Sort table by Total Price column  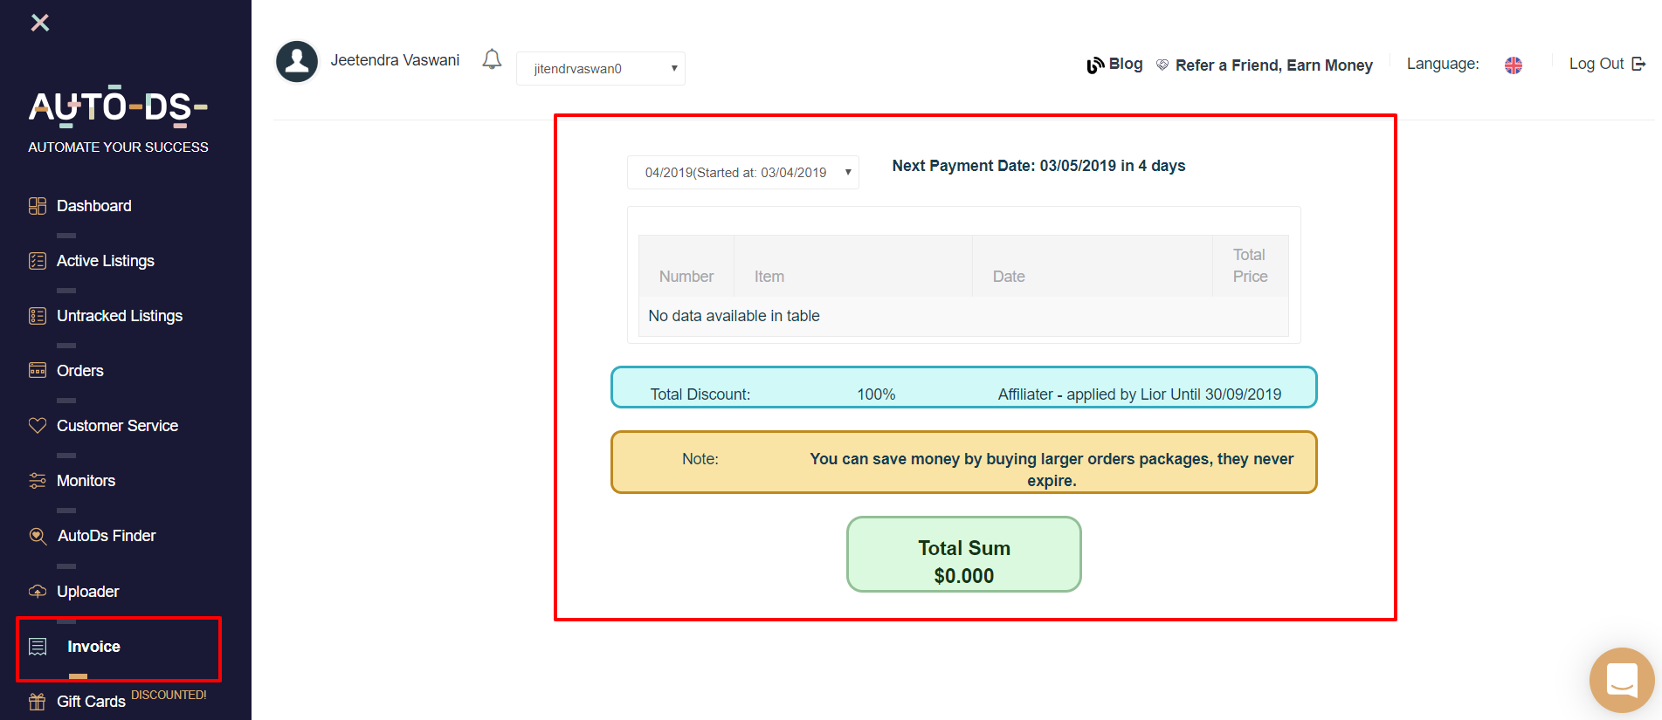click(1251, 266)
